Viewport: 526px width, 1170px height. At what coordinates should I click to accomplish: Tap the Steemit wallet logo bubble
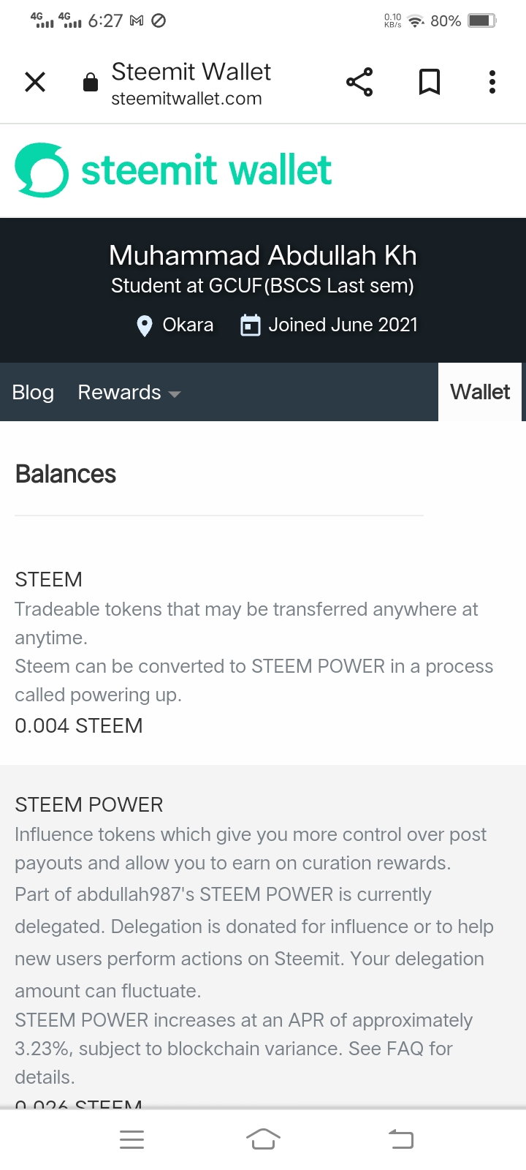click(42, 170)
